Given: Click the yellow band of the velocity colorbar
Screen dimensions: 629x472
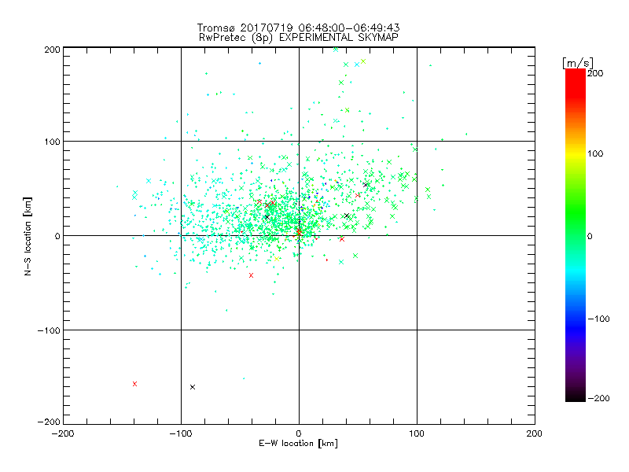Looking at the screenshot, I should tap(576, 153).
